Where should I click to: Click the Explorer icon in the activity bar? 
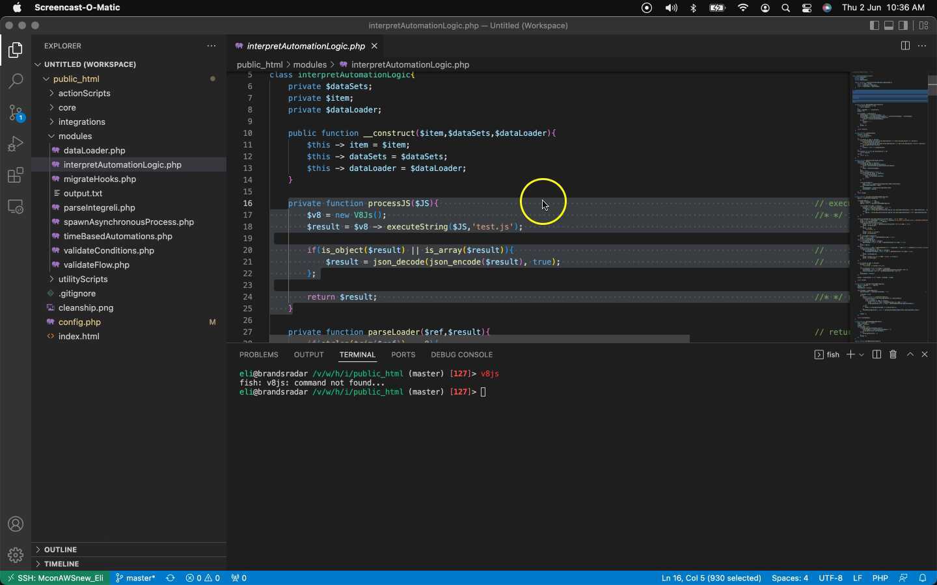pyautogui.click(x=15, y=50)
